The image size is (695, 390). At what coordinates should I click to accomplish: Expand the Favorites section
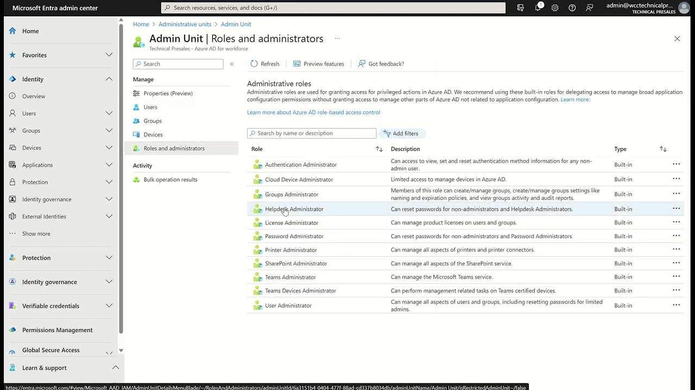click(109, 55)
